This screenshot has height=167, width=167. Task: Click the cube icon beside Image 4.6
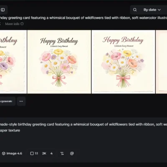click(4, 153)
